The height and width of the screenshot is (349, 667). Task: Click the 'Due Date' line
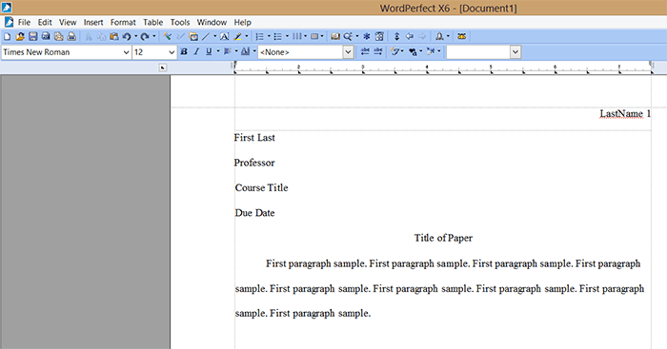(254, 213)
